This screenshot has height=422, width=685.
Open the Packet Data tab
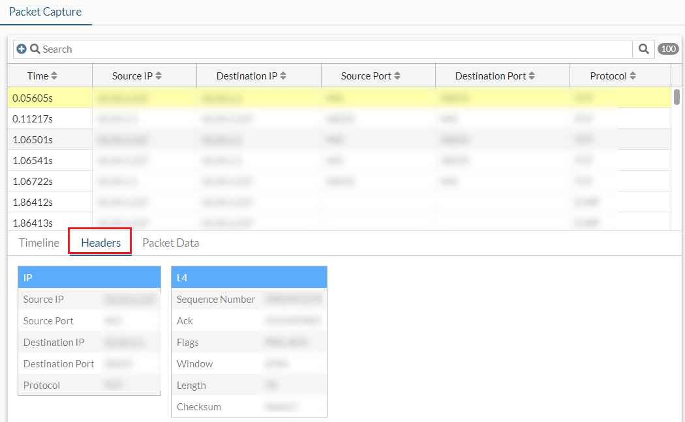pos(170,243)
